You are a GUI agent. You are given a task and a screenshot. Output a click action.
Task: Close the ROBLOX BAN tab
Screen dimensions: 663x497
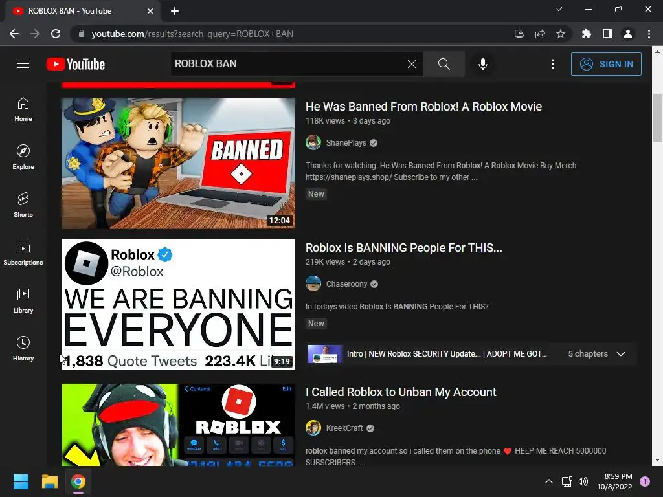[x=150, y=11]
